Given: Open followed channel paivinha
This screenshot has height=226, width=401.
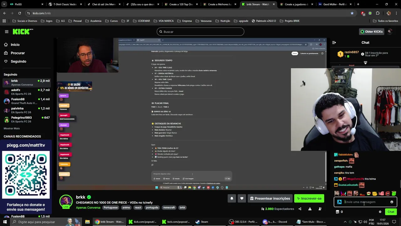Looking at the screenshot, I should [x=27, y=110].
